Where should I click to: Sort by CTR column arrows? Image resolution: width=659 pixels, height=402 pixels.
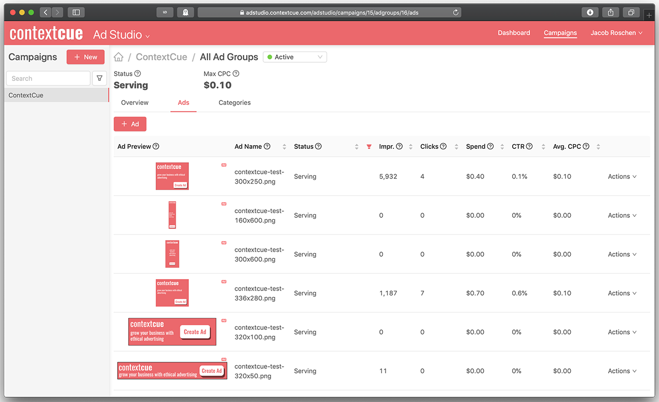[543, 147]
